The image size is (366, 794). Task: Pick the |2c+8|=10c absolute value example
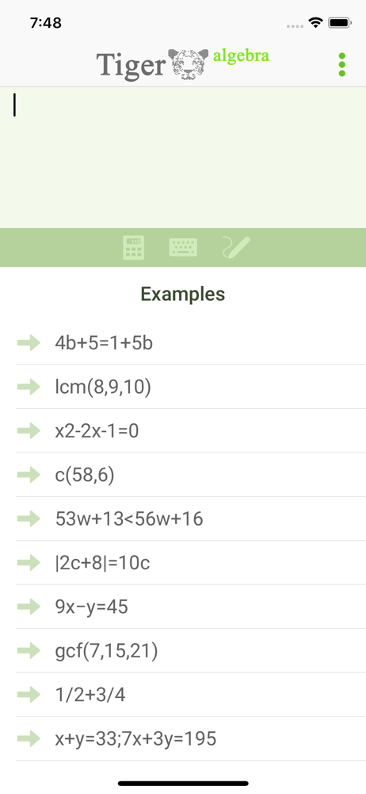(x=191, y=563)
